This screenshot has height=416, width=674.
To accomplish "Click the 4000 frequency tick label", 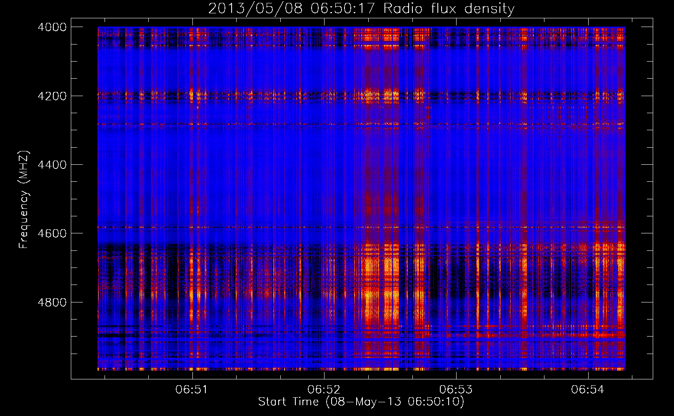I will pyautogui.click(x=52, y=27).
